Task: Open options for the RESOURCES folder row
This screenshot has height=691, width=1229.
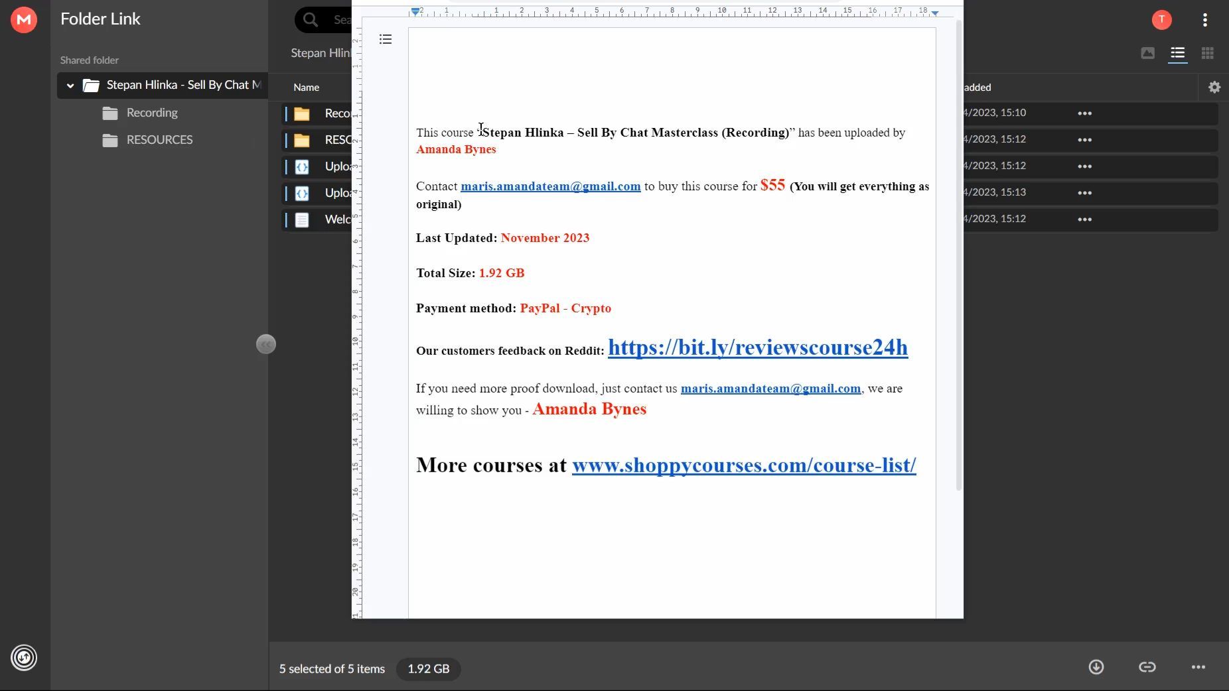Action: (1084, 140)
